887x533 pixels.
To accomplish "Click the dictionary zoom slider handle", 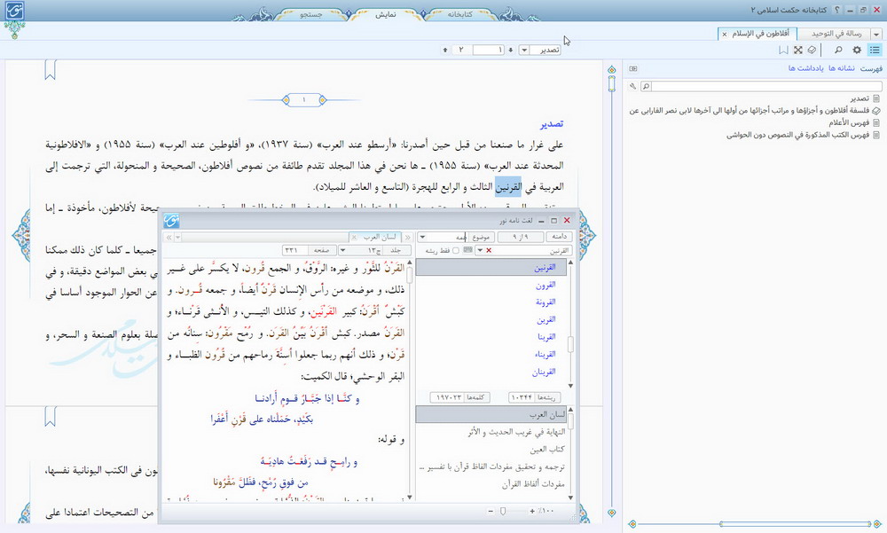I will click(x=503, y=511).
